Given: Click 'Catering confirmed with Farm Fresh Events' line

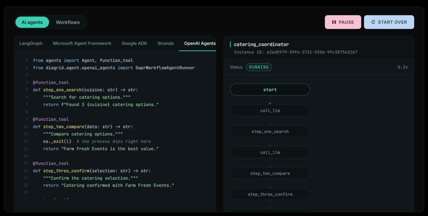Looking at the screenshot, I should click(x=109, y=185).
